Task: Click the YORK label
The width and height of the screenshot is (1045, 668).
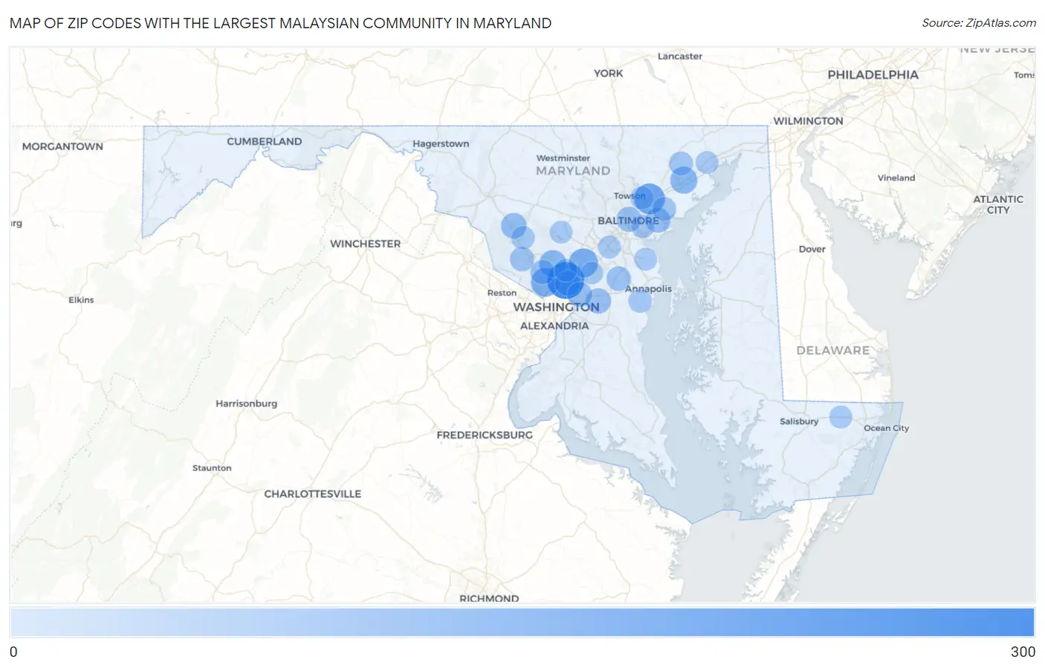Action: pos(608,74)
